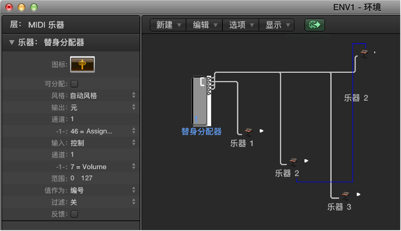The height and width of the screenshot is (231, 401).
Task: Open the 7 = Volume popup
Action: (x=103, y=167)
